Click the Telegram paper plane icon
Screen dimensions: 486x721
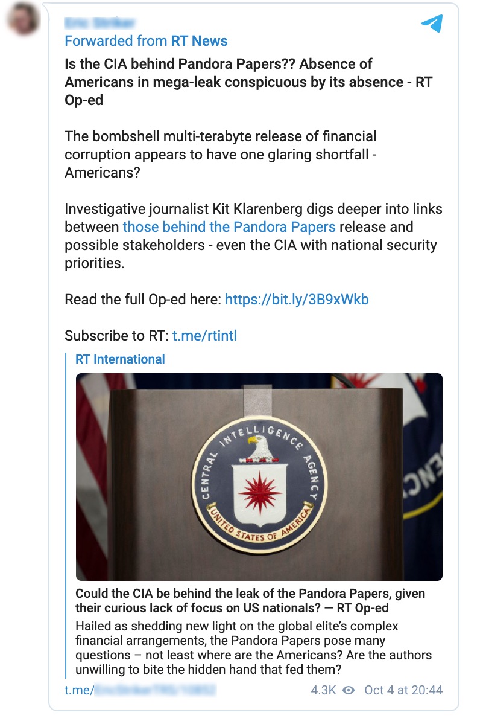coord(432,23)
